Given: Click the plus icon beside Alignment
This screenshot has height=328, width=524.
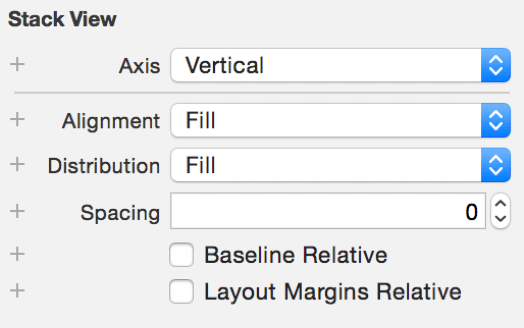Looking at the screenshot, I should [x=18, y=120].
